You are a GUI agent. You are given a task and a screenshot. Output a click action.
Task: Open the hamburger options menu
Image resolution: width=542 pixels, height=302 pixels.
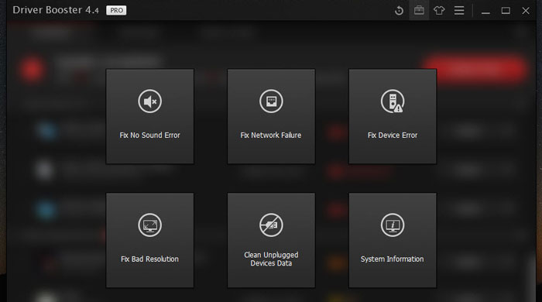pos(459,10)
